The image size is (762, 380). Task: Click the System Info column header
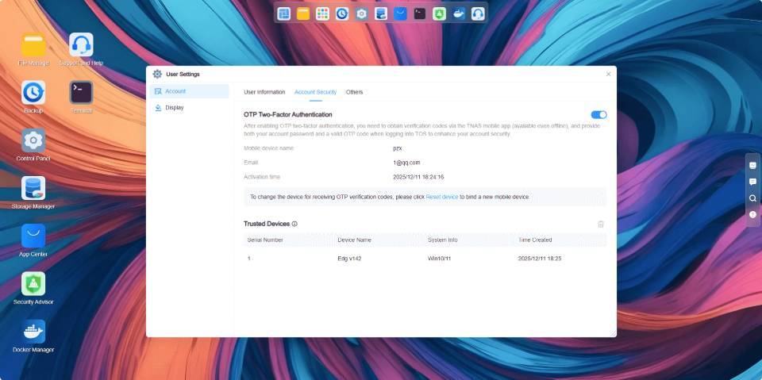click(443, 240)
